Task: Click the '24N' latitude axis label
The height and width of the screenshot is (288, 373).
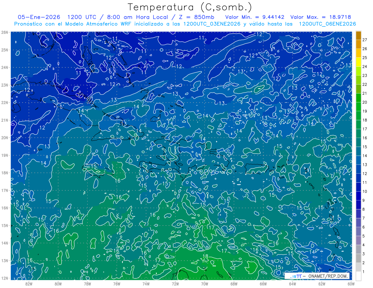Action: click(5, 67)
